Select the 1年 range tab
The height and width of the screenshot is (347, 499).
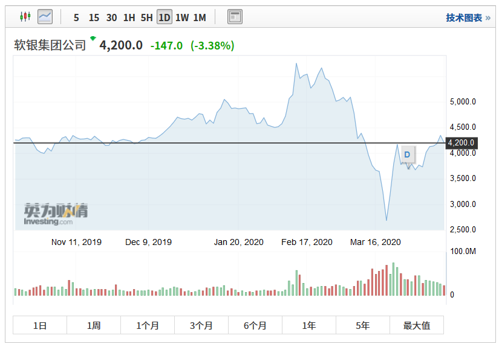click(309, 325)
